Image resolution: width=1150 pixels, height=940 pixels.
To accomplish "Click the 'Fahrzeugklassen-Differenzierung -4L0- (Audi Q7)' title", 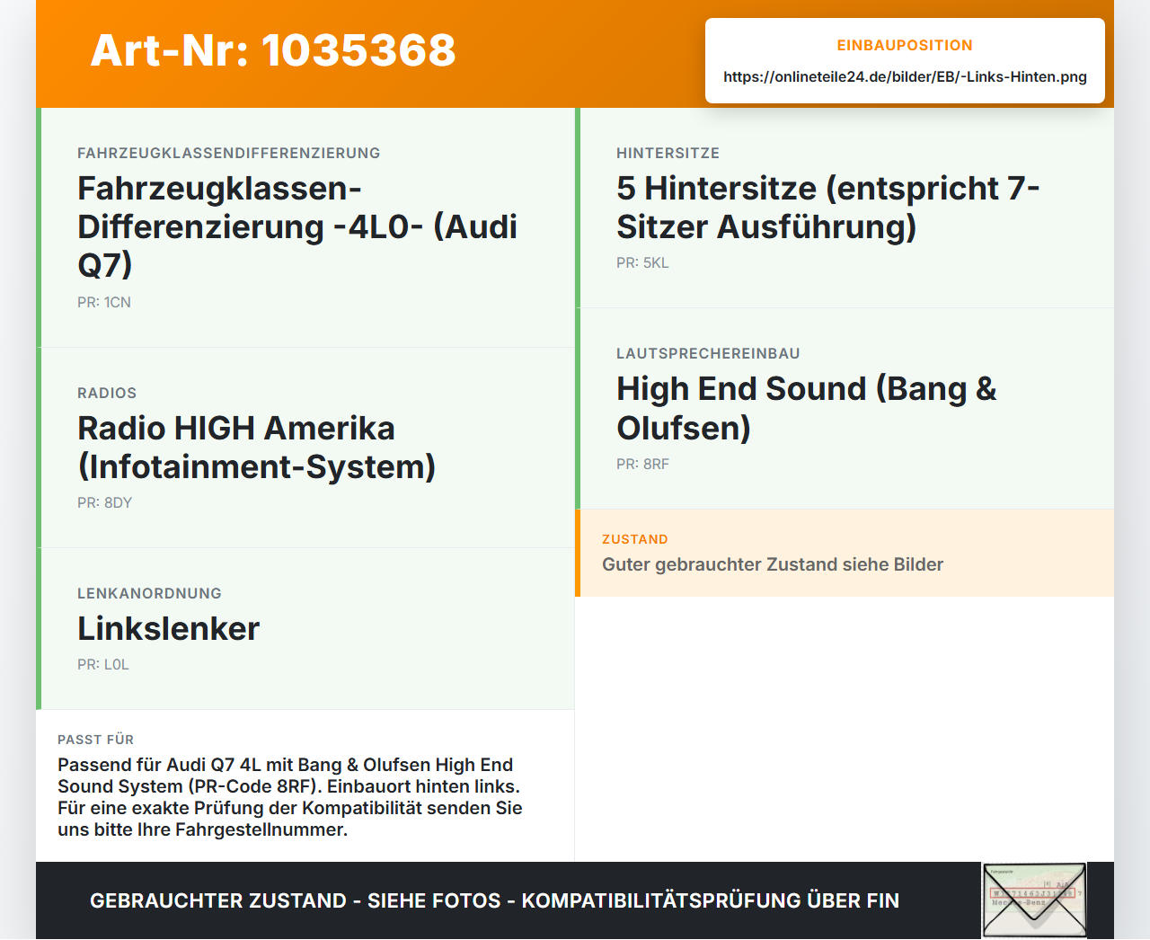I will (x=297, y=226).
